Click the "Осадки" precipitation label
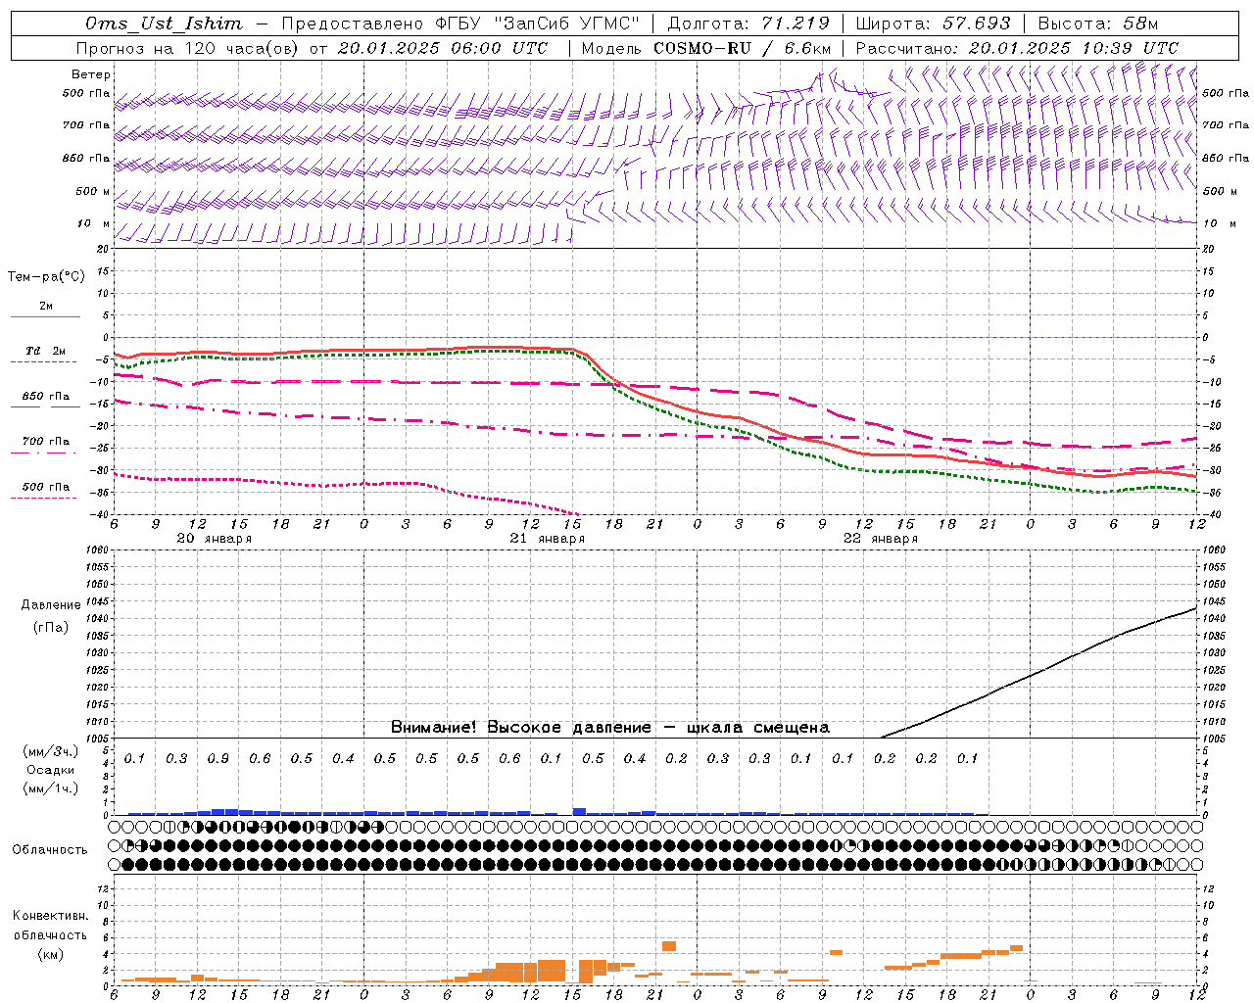The height and width of the screenshot is (1003, 1254). (x=51, y=770)
